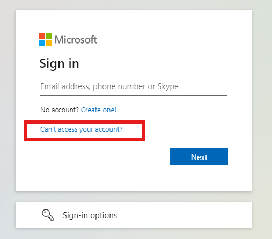
Task: Click 'Skype' in the input placeholder
Action: point(168,87)
